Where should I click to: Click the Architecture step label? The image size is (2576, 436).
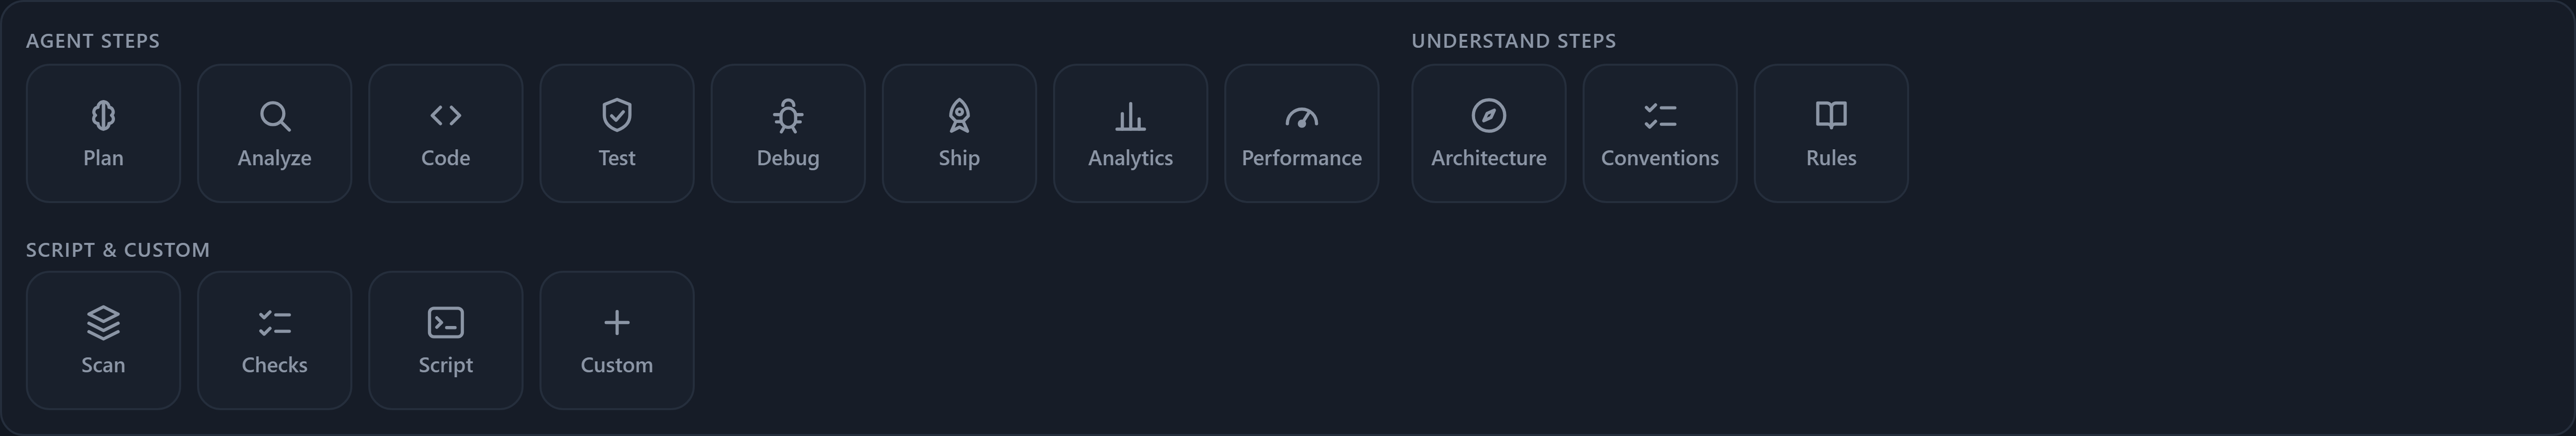point(1488,158)
